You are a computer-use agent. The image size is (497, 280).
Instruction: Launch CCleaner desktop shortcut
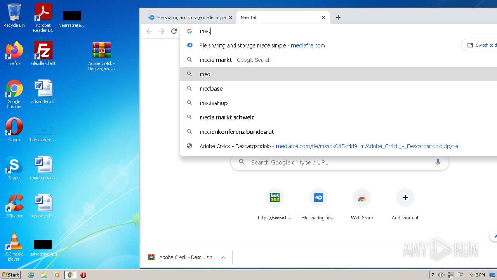tap(14, 206)
